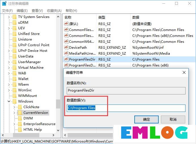Viewport: 196px width, 144px height.
Task: Select the UEV tree item
Action: point(21,28)
